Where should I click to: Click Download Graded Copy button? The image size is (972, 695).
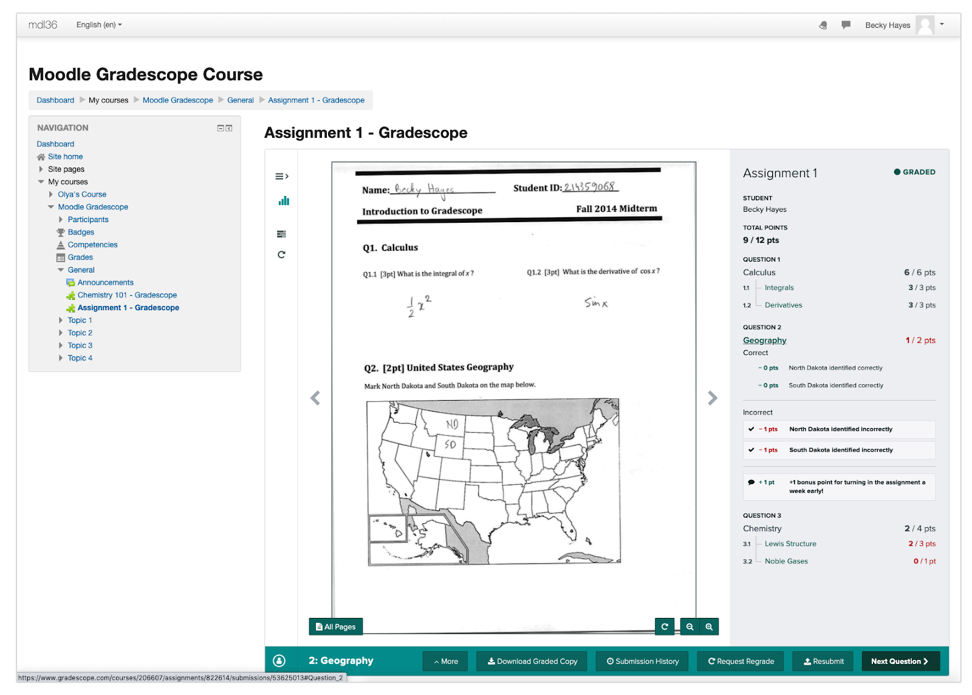pos(532,661)
